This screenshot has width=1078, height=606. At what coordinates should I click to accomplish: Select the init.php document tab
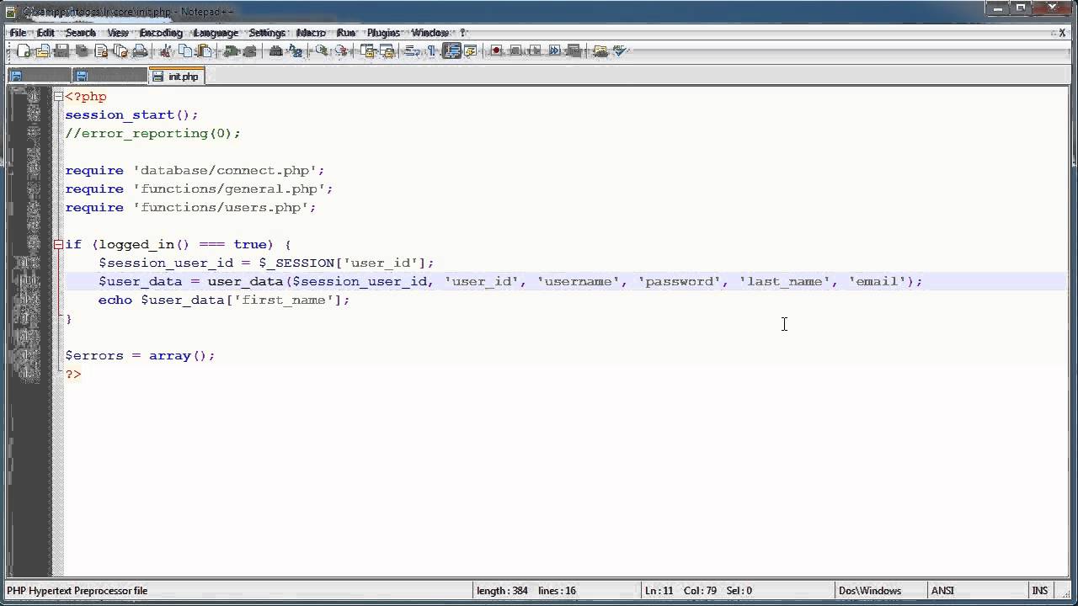tap(175, 76)
